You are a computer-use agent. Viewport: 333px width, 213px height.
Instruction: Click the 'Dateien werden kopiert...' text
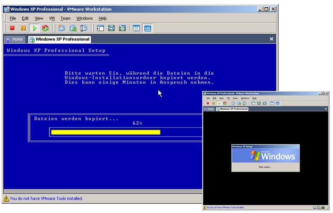76,119
